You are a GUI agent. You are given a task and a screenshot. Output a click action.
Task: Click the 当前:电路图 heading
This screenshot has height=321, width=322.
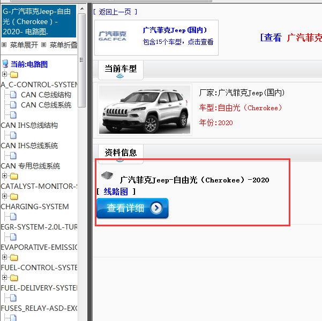click(29, 64)
